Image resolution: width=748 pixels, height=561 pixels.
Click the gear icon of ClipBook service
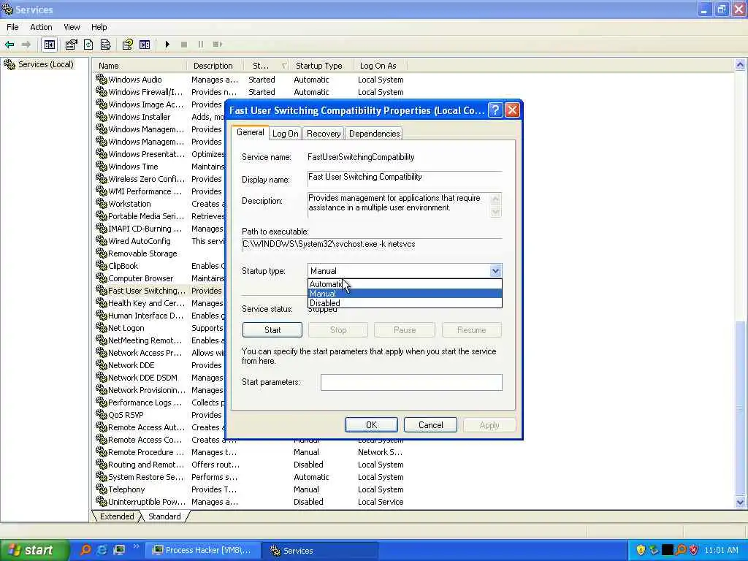(x=101, y=266)
